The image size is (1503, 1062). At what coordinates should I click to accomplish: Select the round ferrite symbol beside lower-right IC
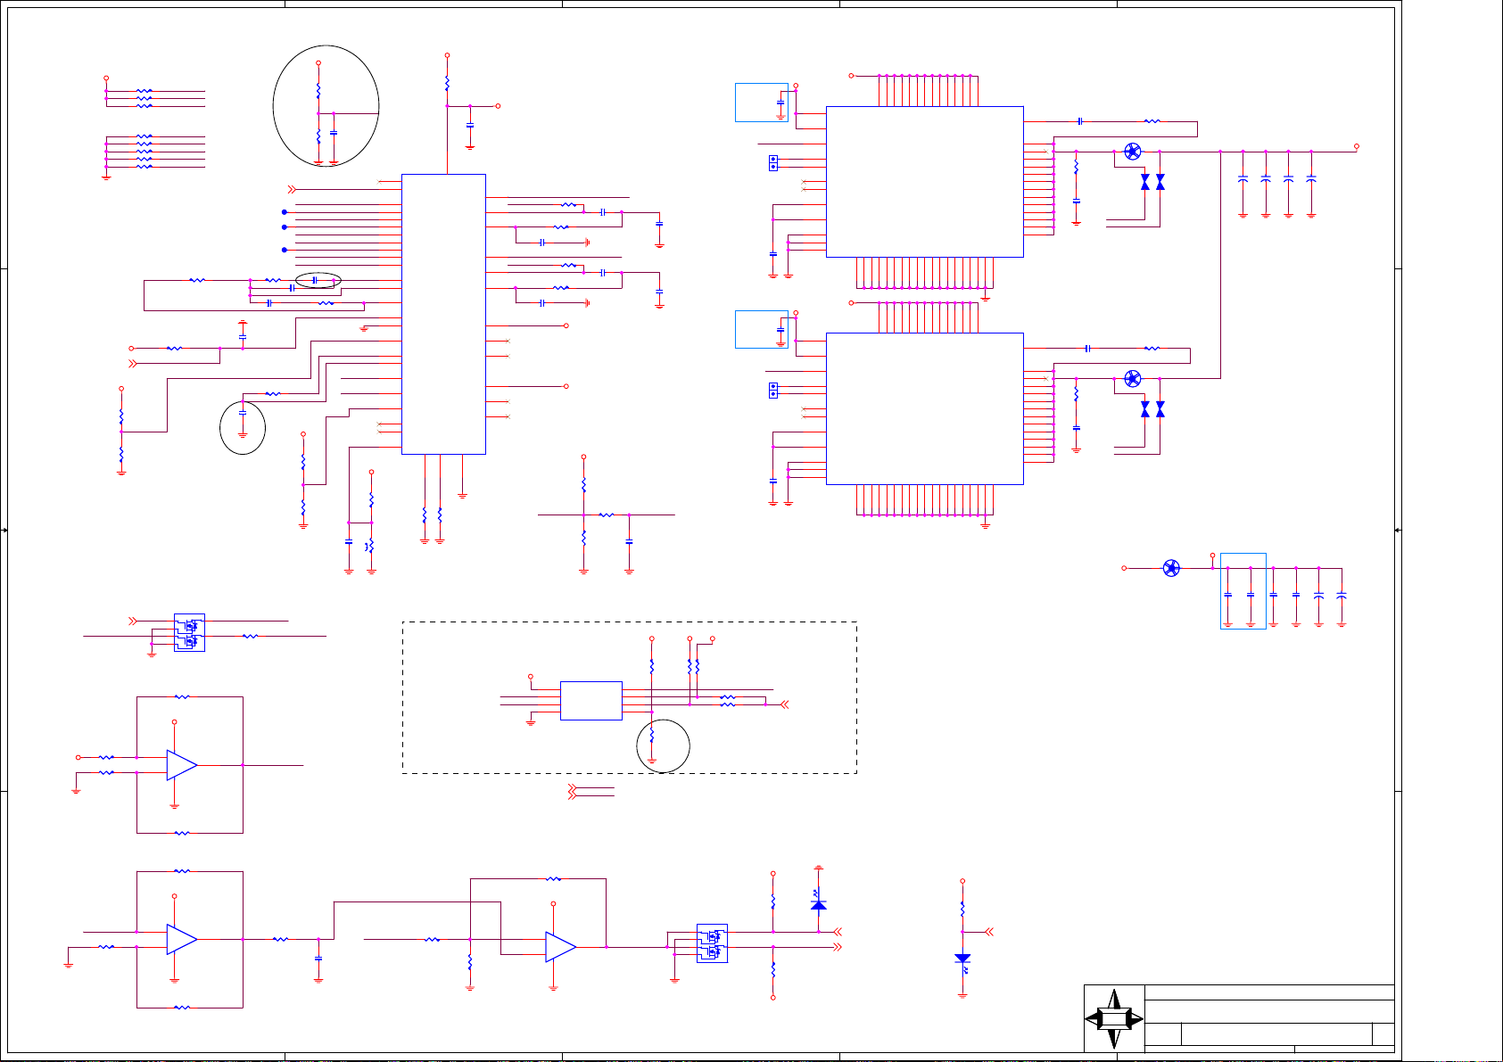point(1133,379)
